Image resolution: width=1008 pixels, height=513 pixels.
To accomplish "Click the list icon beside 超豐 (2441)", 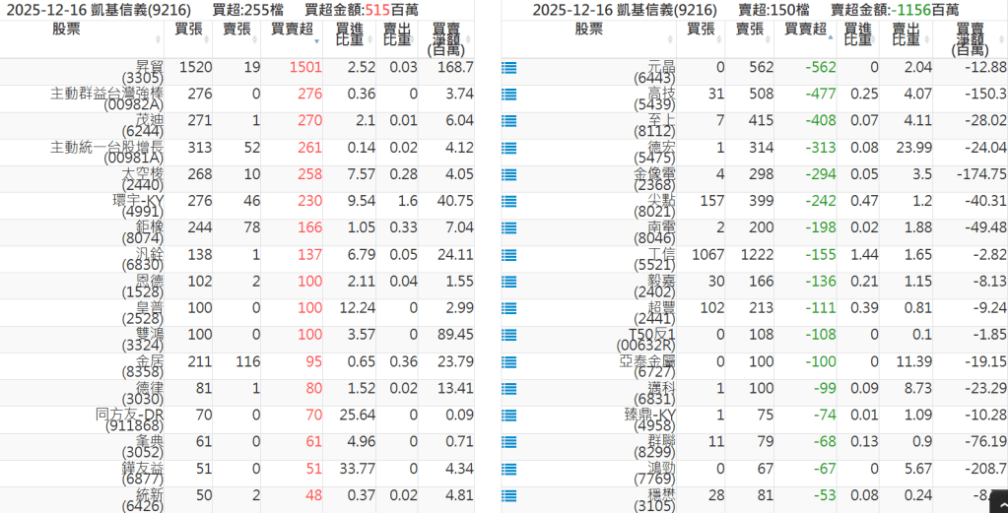I will pos(509,308).
